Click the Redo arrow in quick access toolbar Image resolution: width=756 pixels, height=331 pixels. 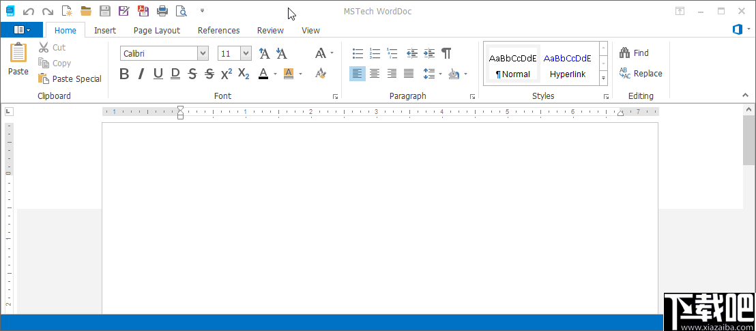47,11
